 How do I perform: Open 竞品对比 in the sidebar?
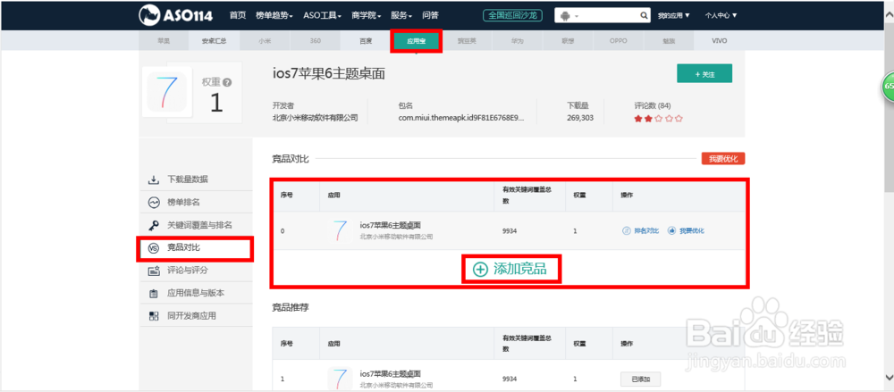coord(196,248)
